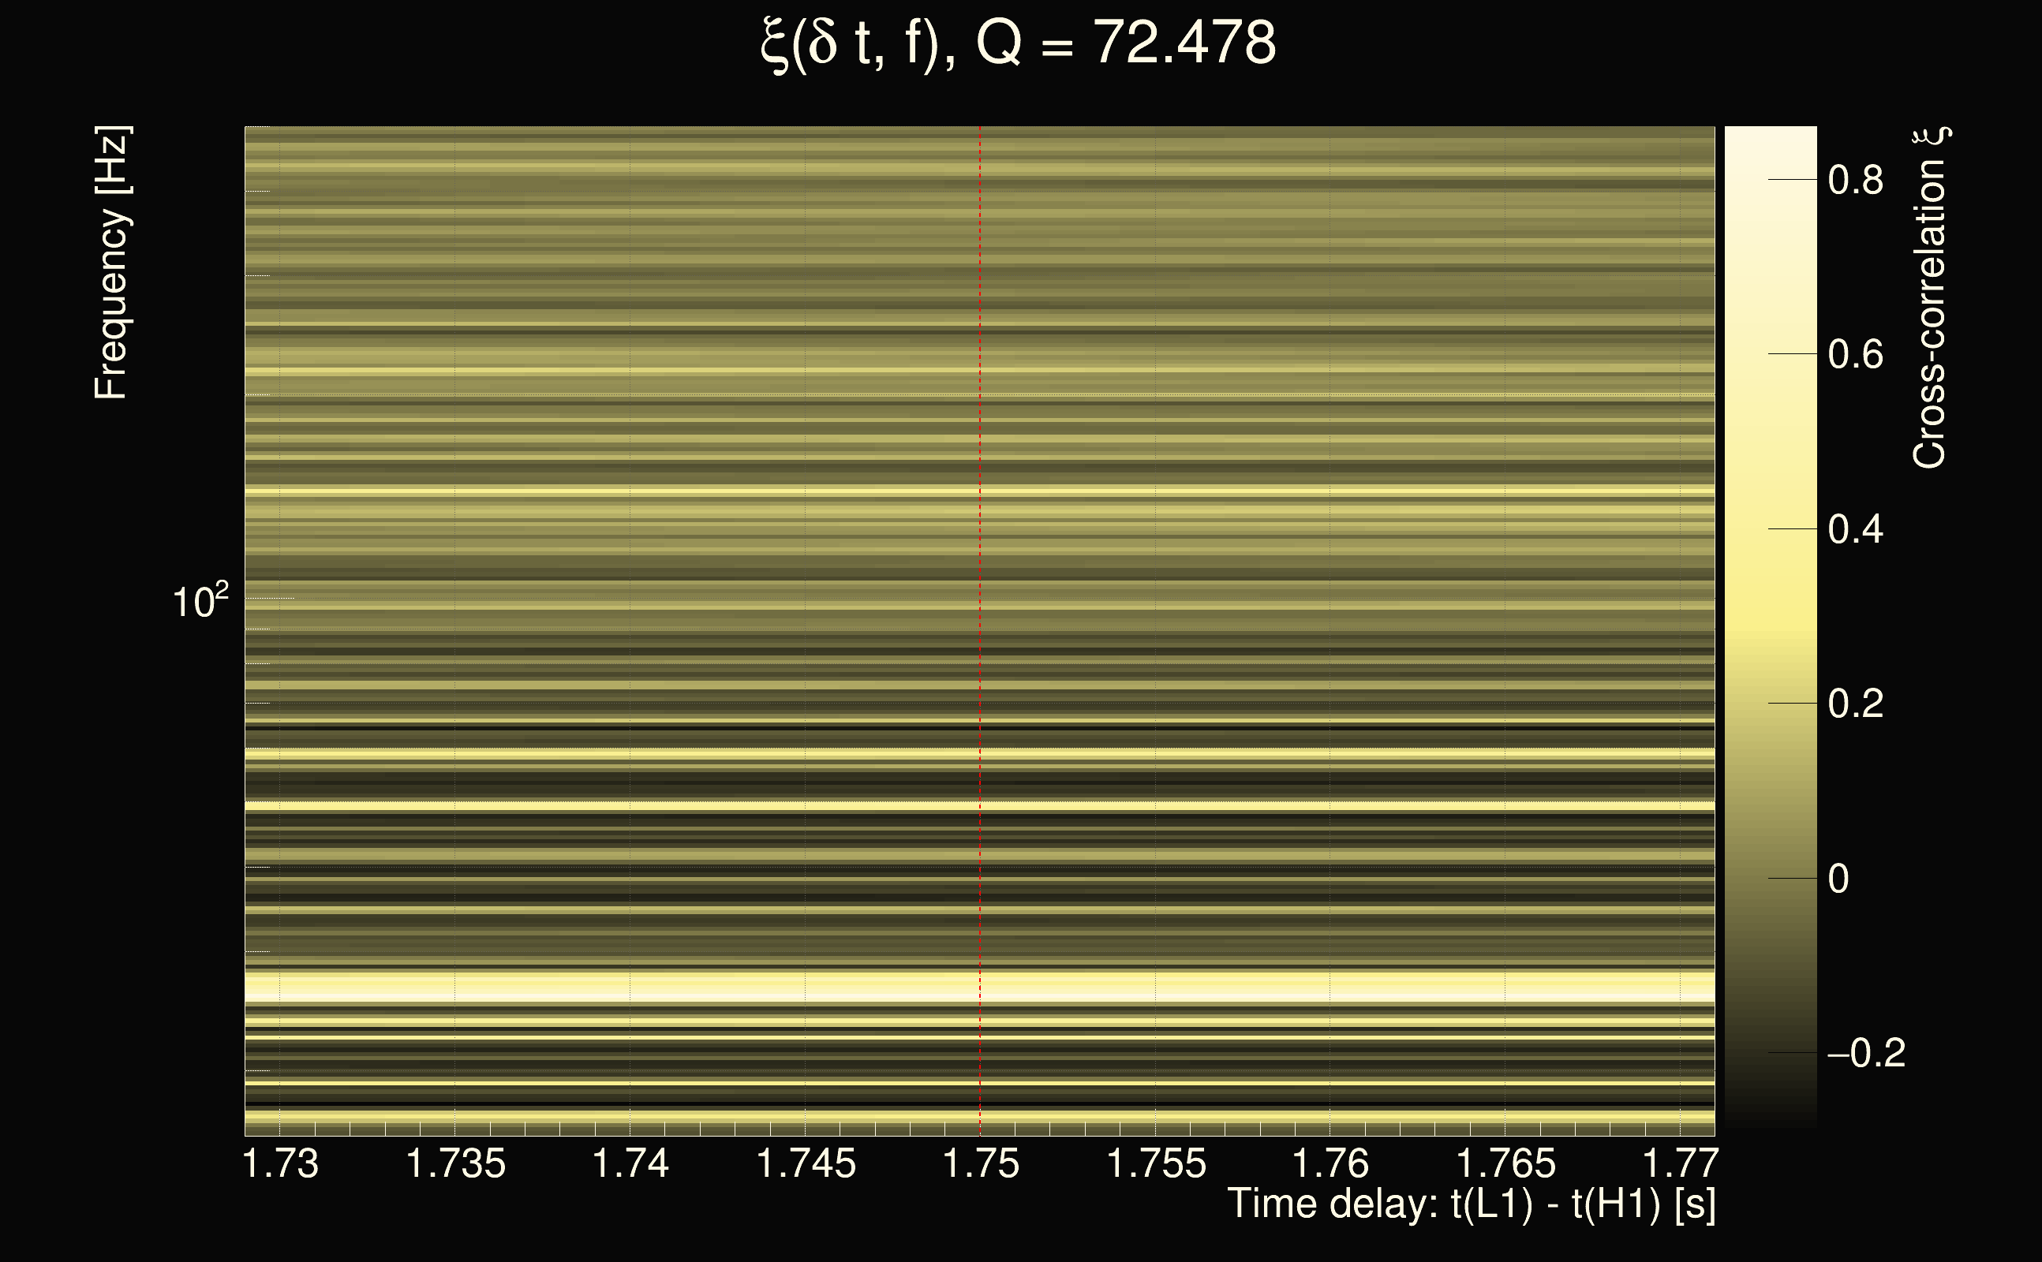Click the 0.8 label on the colorbar
This screenshot has width=2042, height=1262.
(x=1855, y=181)
